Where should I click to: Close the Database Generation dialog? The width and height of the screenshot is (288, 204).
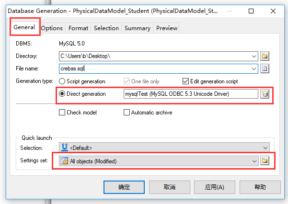tap(273, 11)
